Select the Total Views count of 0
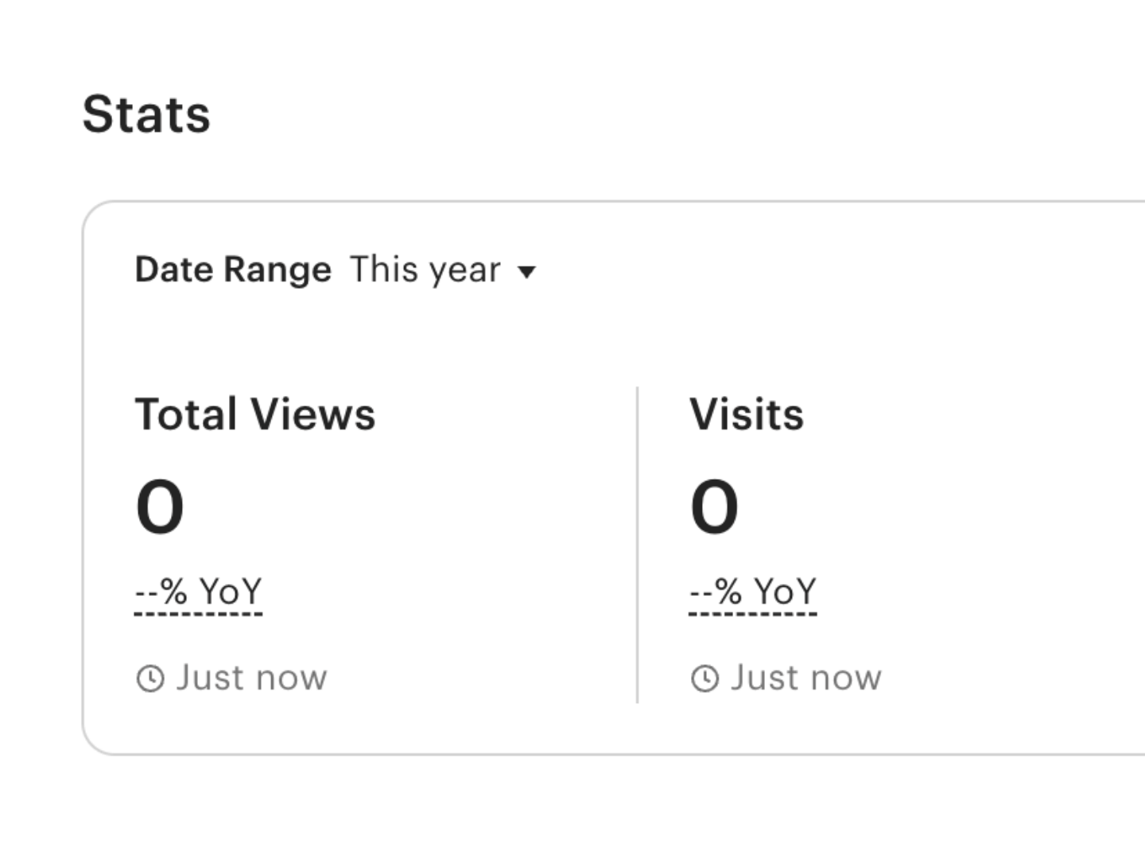 [x=160, y=507]
